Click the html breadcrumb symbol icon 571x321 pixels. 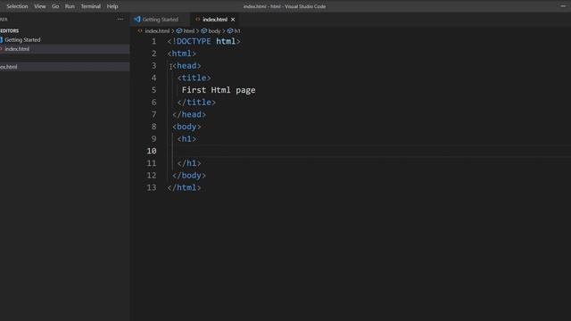click(179, 31)
